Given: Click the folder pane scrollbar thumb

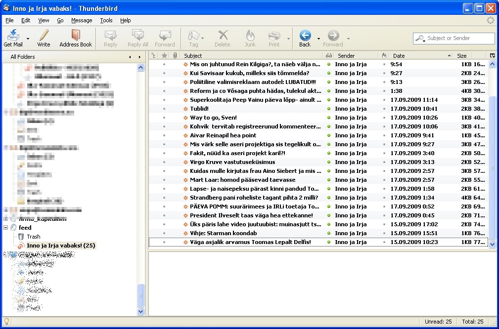Looking at the screenshot, I should coord(140,295).
